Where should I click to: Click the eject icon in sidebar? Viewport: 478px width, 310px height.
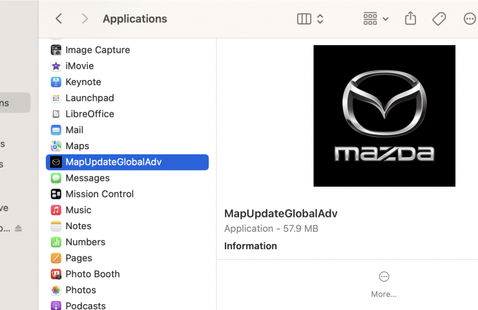pyautogui.click(x=18, y=229)
